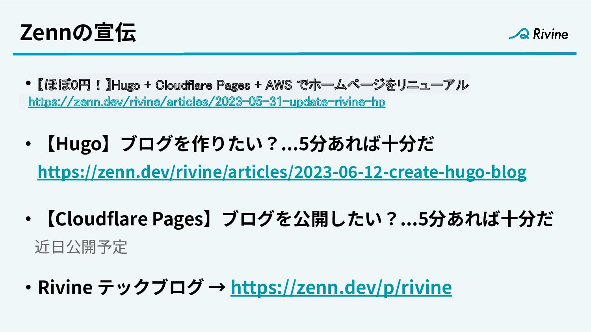Open the 2023-06-12-create-hugo-blog article link
This screenshot has width=591, height=332.
point(282,172)
